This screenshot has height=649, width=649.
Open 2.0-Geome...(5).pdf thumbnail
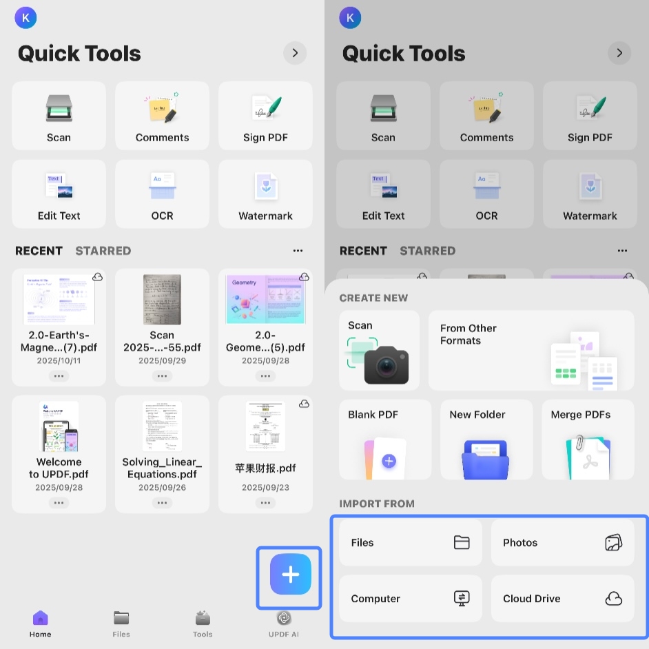265,299
